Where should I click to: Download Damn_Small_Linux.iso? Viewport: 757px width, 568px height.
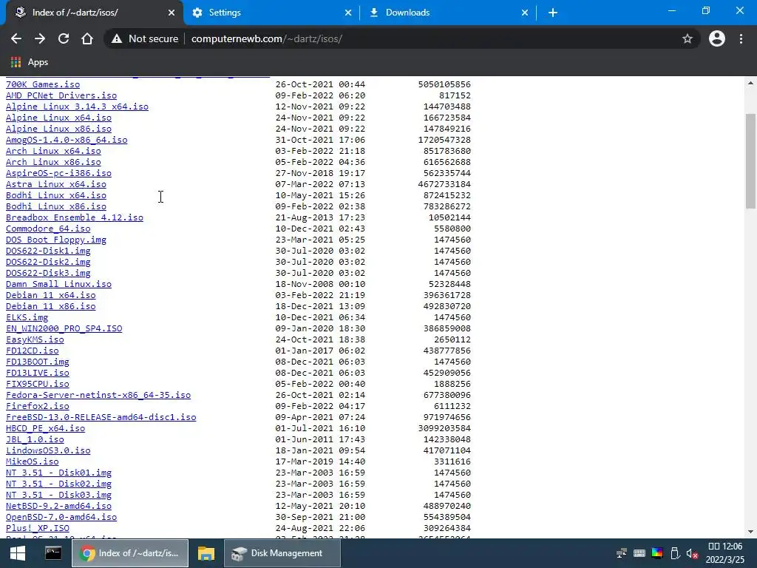tap(59, 285)
